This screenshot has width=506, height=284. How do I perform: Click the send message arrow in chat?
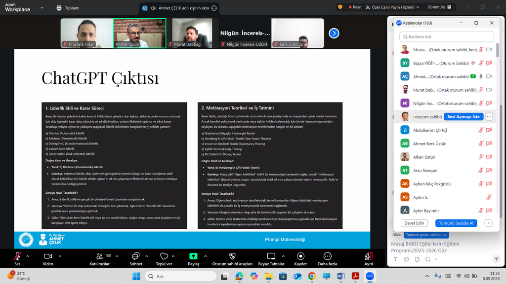click(496, 259)
